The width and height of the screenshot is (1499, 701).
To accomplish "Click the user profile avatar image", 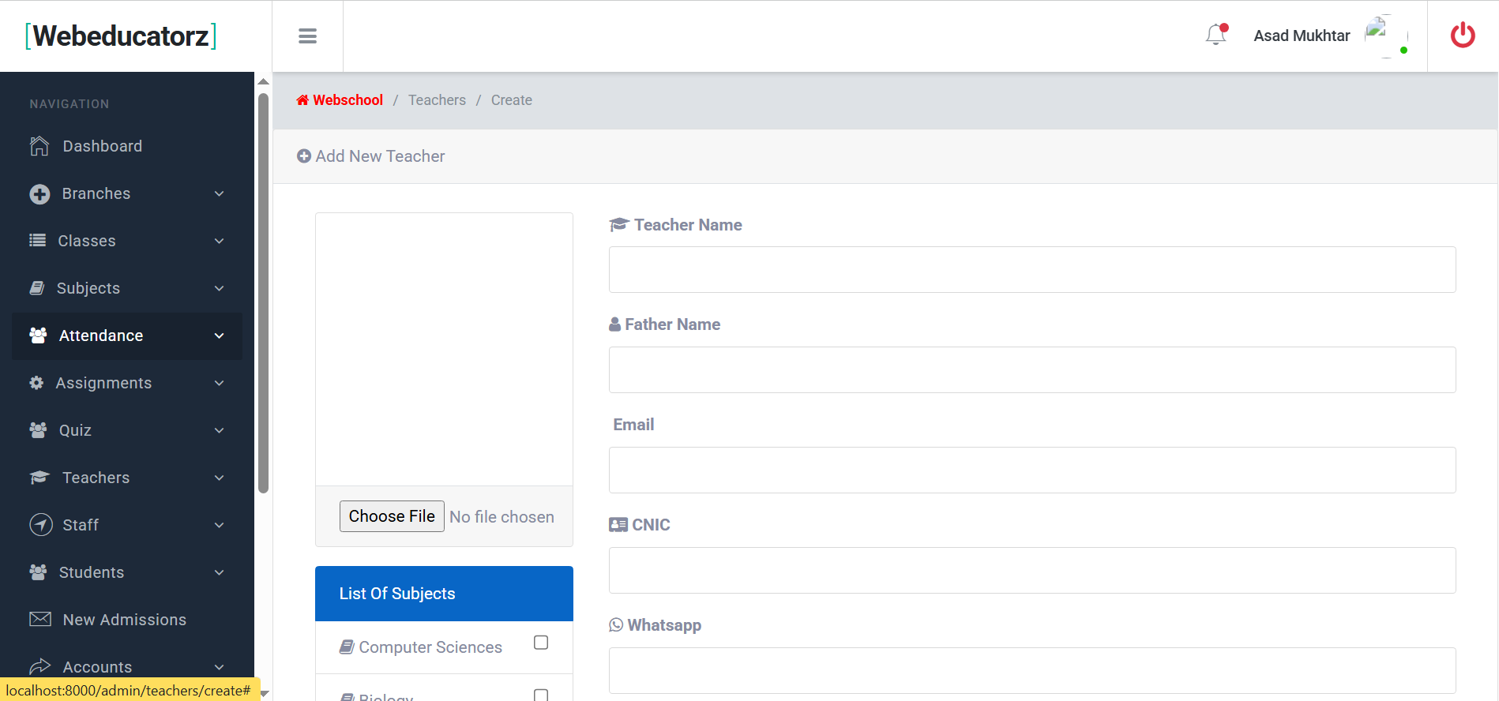I will pos(1386,36).
